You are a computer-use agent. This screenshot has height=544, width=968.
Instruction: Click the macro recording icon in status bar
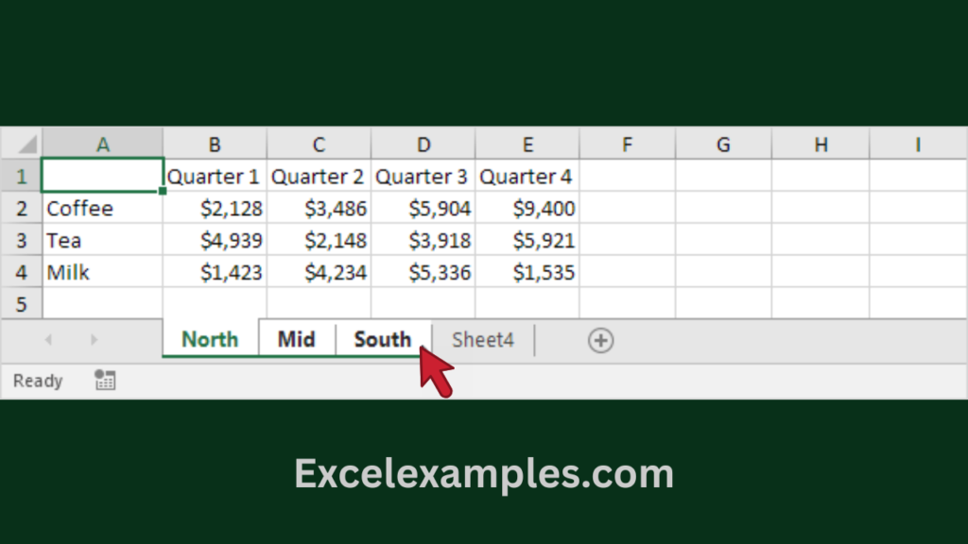105,381
